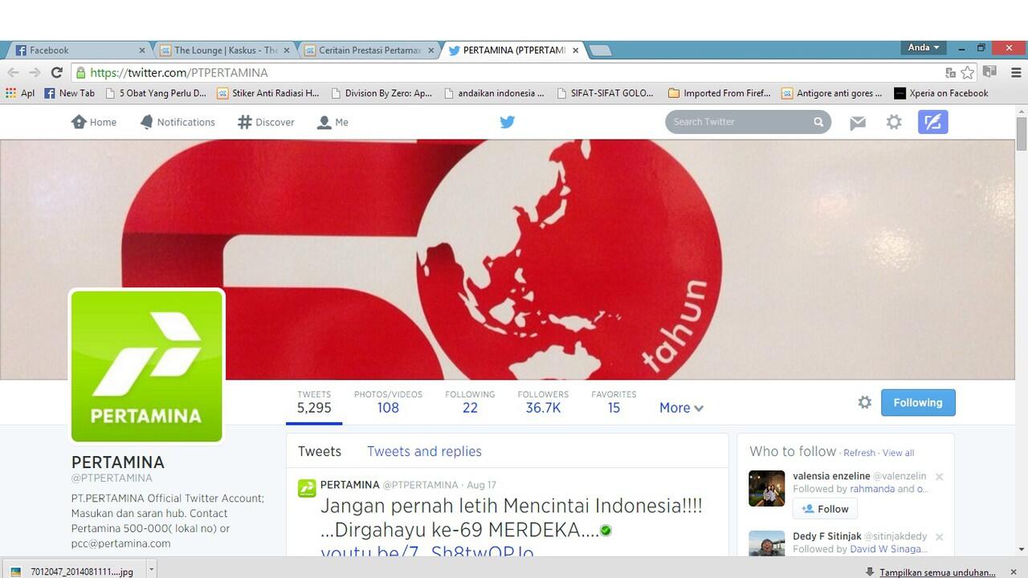Open downloaded file options arrow
The width and height of the screenshot is (1028, 578).
151,570
